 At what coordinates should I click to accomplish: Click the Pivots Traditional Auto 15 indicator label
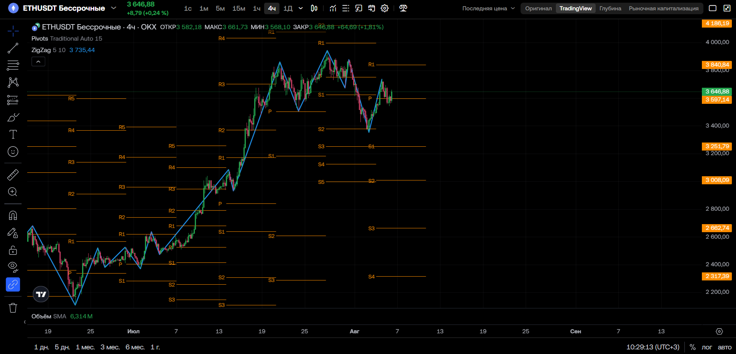(x=67, y=39)
